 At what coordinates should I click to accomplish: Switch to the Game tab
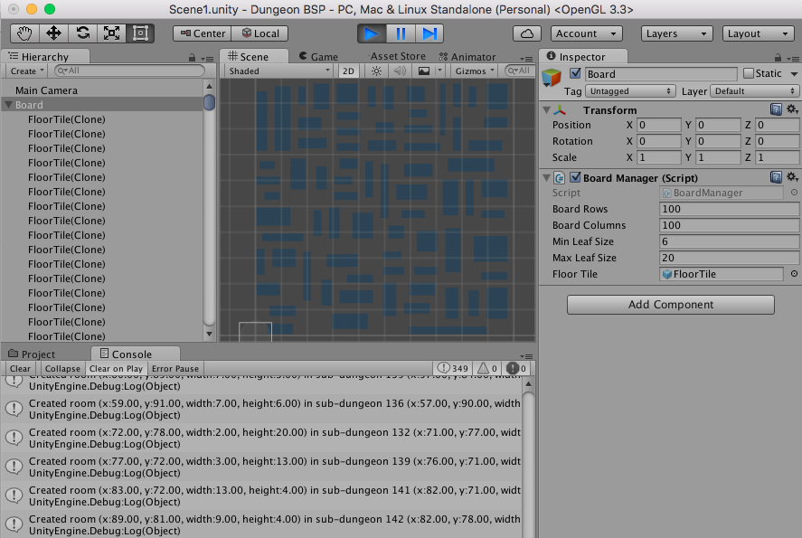[318, 56]
